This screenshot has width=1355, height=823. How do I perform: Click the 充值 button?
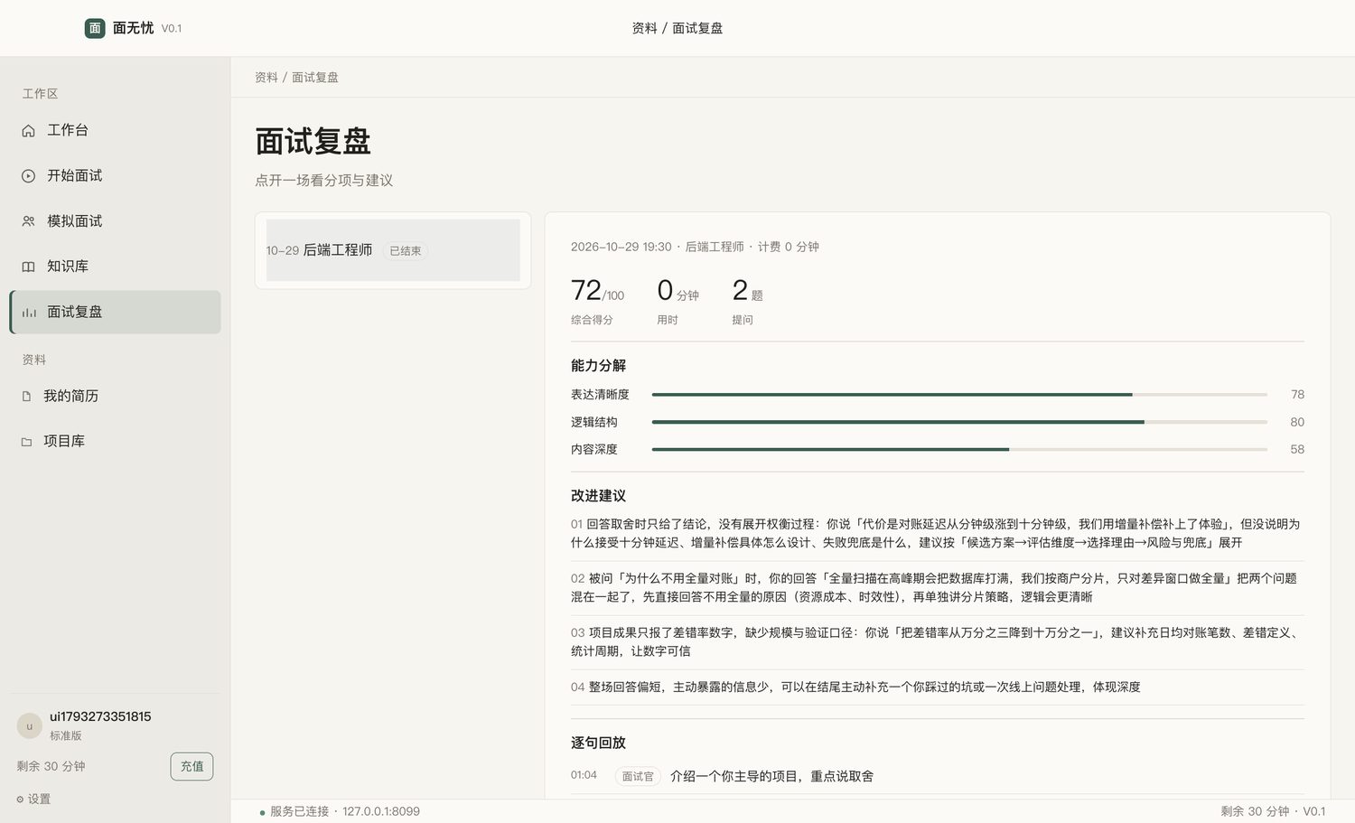point(192,766)
